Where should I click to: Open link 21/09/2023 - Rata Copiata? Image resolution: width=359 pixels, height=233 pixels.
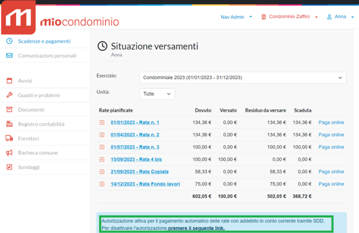140,172
